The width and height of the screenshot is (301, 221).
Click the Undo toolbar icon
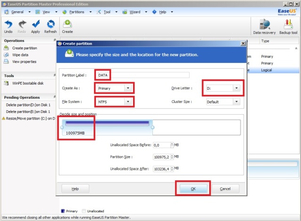tap(8, 24)
